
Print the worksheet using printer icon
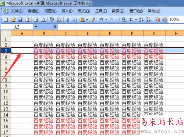tap(36, 19)
